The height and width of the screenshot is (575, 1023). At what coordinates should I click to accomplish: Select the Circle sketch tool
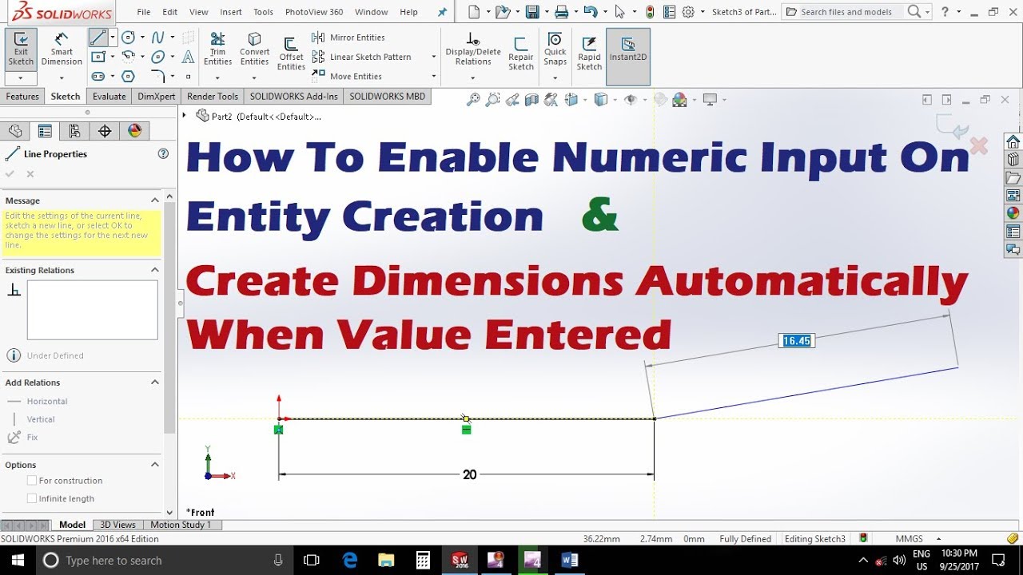[128, 38]
